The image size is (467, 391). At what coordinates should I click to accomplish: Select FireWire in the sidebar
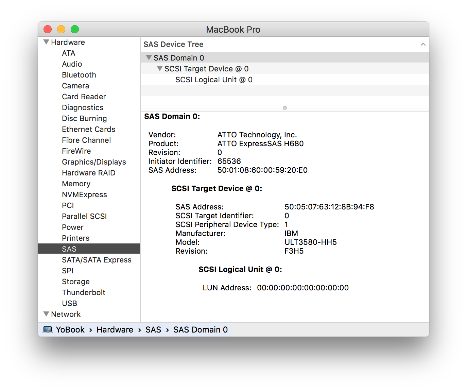click(76, 151)
